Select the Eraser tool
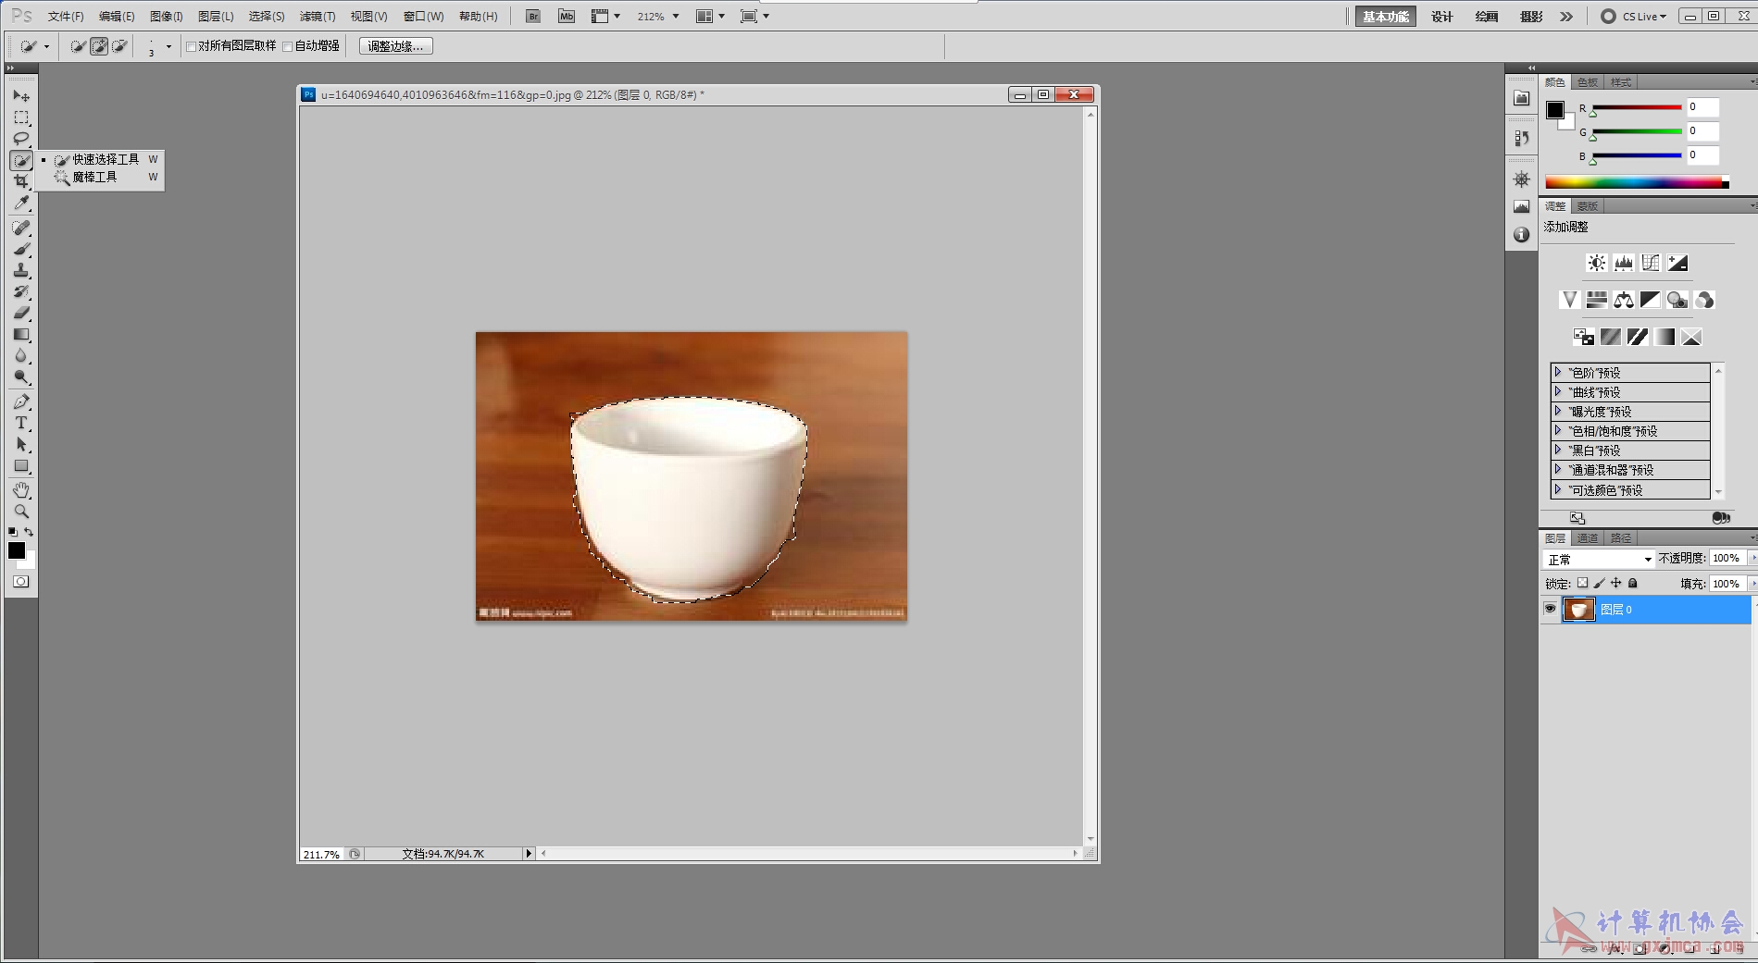Viewport: 1758px width, 963px height. click(21, 313)
